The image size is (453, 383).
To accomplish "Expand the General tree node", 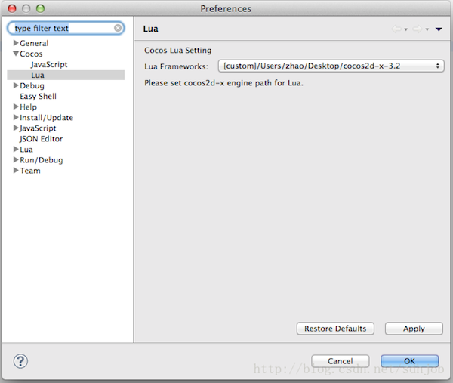I will pyautogui.click(x=16, y=43).
